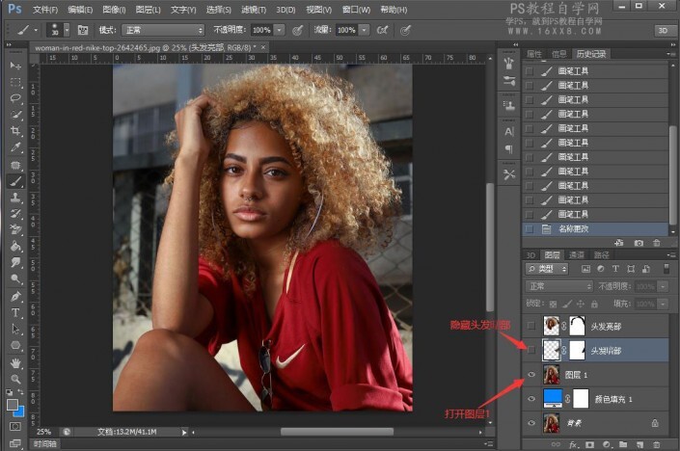Open the layer blend mode 正常 dropdown
This screenshot has height=451, width=680.
[560, 286]
